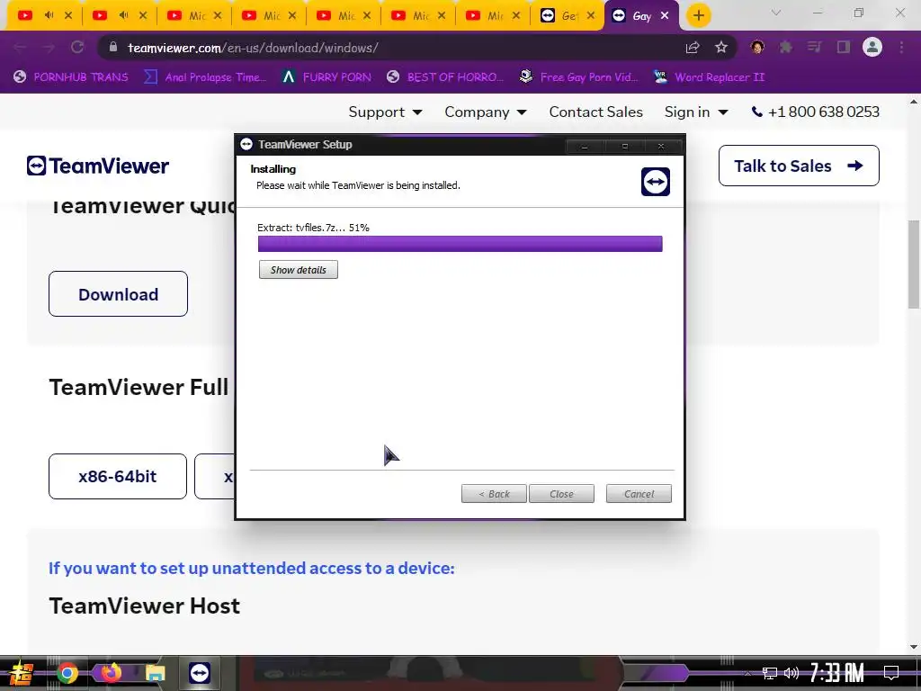Click "Please wait while TeamViewer is being installed" text

(x=358, y=185)
